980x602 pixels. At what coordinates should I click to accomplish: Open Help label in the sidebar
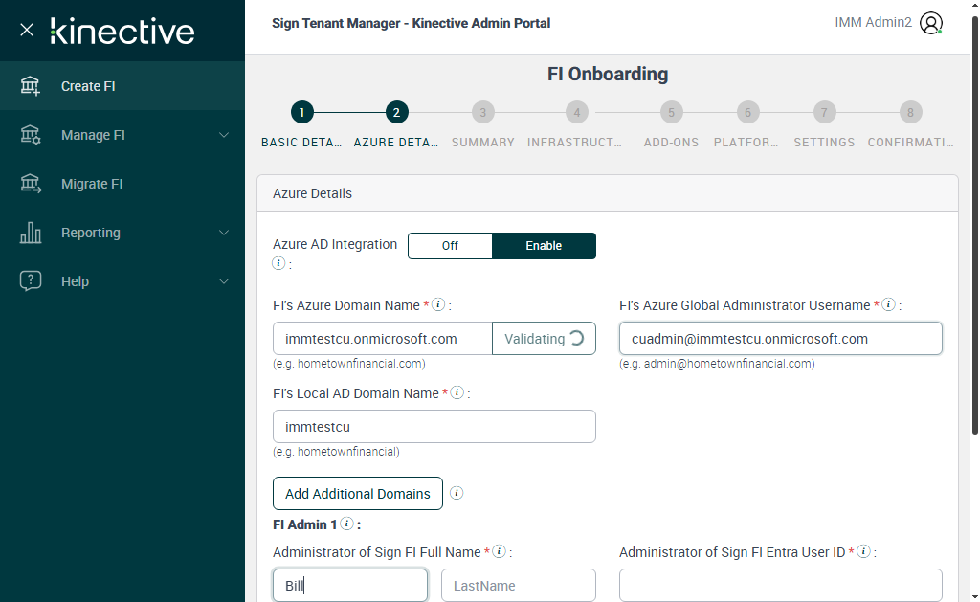(x=75, y=281)
